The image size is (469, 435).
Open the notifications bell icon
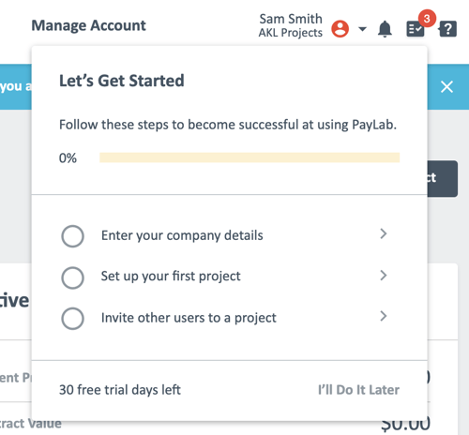[385, 29]
